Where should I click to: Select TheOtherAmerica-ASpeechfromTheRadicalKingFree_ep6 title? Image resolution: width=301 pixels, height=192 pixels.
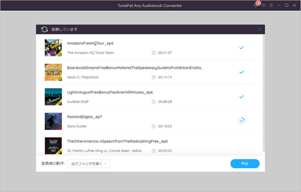coord(117,141)
